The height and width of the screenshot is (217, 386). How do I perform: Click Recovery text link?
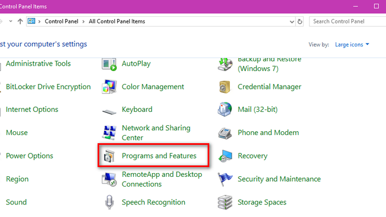(x=253, y=156)
